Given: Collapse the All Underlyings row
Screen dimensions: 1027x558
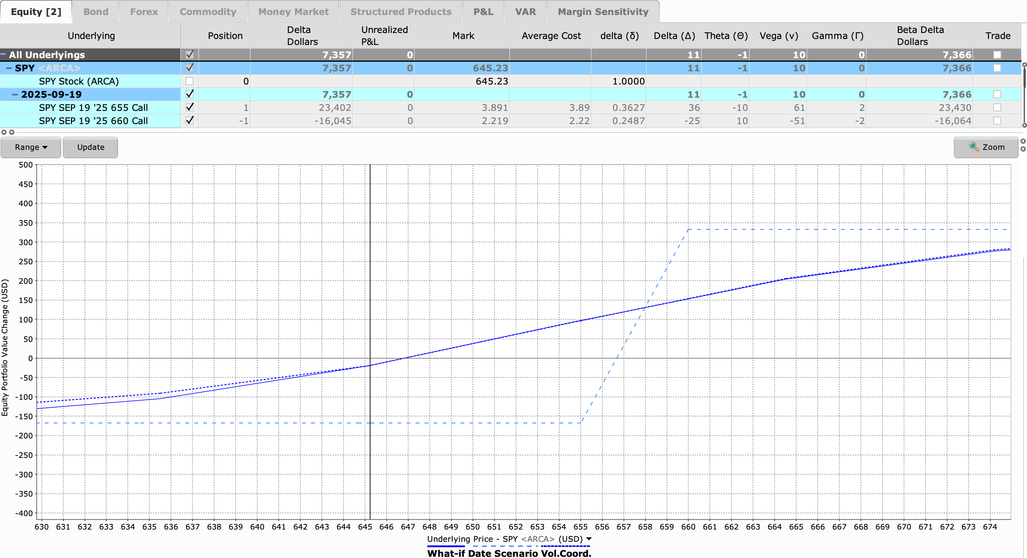Looking at the screenshot, I should click(x=3, y=55).
